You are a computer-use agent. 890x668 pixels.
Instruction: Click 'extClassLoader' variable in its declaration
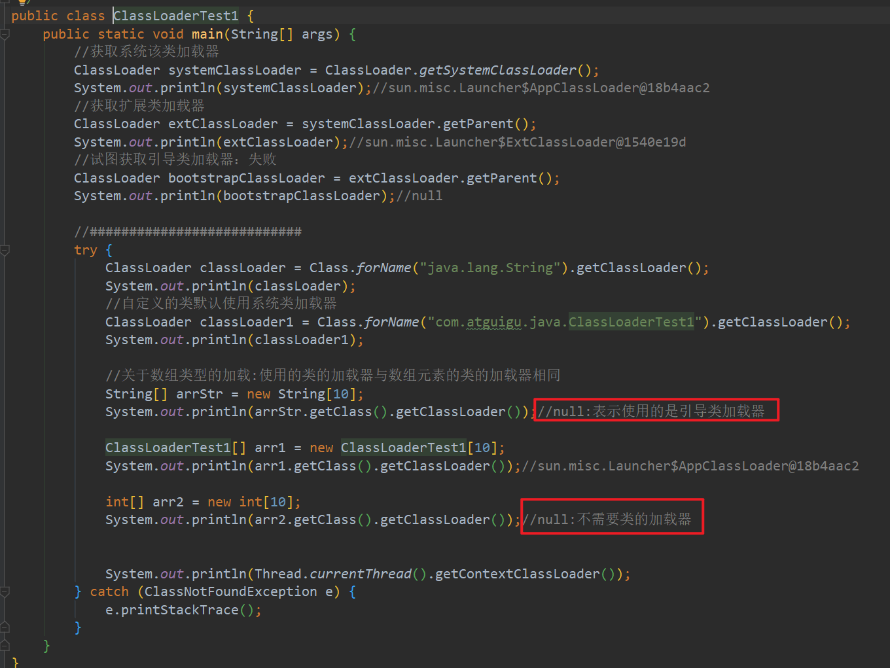point(223,124)
